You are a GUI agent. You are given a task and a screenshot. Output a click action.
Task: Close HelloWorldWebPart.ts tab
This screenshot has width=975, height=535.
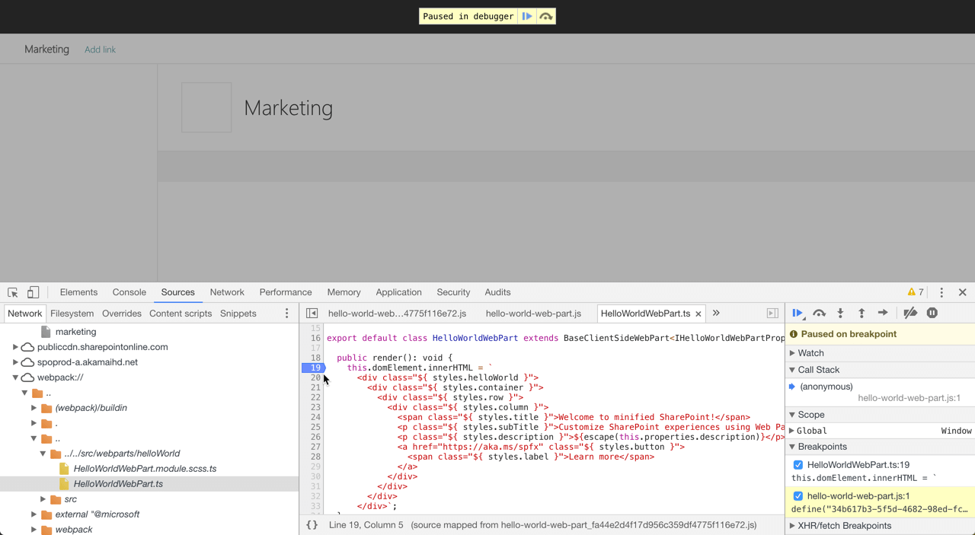(698, 314)
